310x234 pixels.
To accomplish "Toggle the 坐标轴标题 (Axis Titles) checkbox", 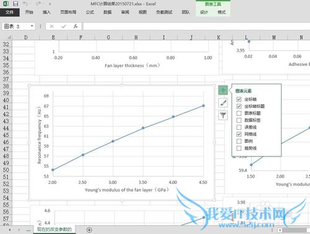I will (x=239, y=106).
